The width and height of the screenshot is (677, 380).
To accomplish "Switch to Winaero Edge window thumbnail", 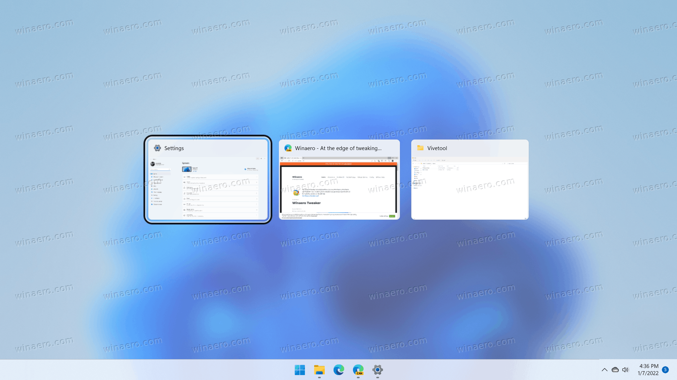I will (x=339, y=179).
